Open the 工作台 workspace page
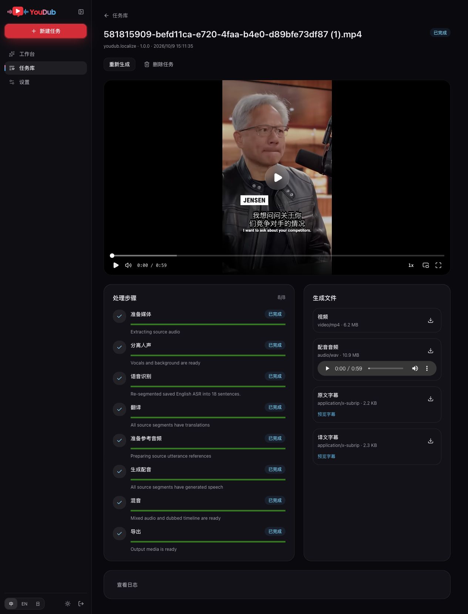468x614 pixels. click(46, 54)
